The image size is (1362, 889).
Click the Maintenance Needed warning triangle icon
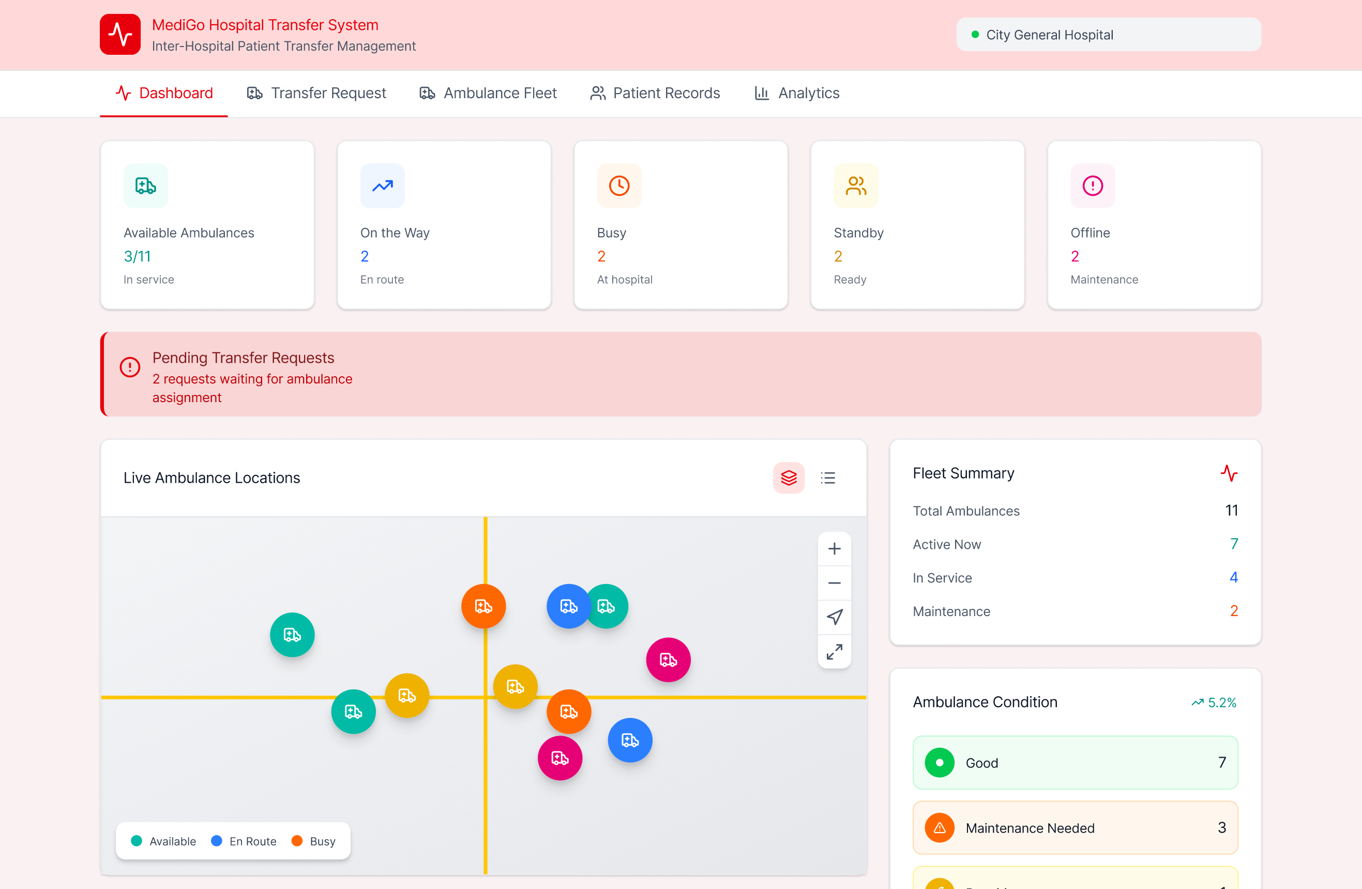click(x=940, y=828)
